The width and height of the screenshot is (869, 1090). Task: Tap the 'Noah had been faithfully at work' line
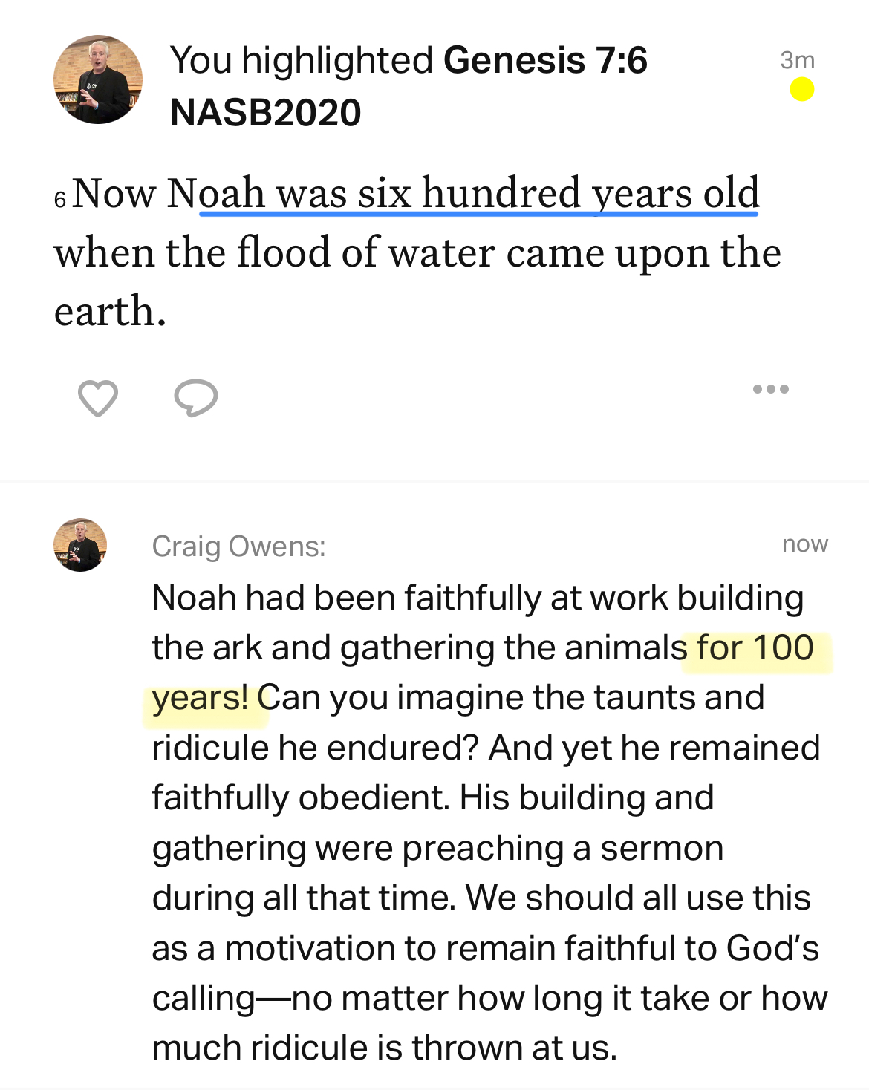pyautogui.click(x=478, y=598)
